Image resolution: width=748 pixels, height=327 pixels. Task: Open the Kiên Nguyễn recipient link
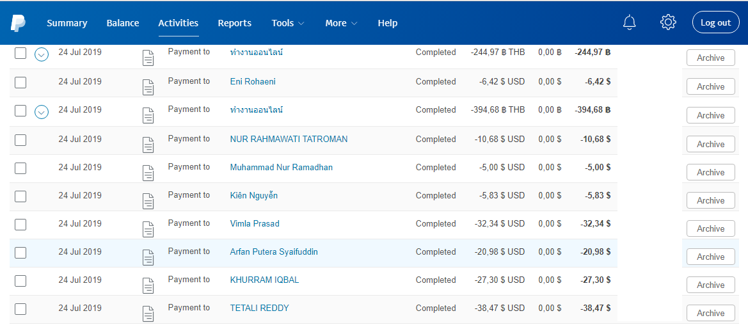[x=254, y=195]
